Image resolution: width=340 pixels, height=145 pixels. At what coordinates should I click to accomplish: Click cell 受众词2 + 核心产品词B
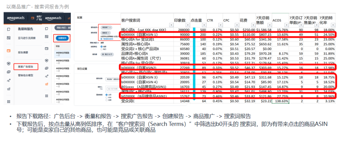pyautogui.click(x=147, y=49)
